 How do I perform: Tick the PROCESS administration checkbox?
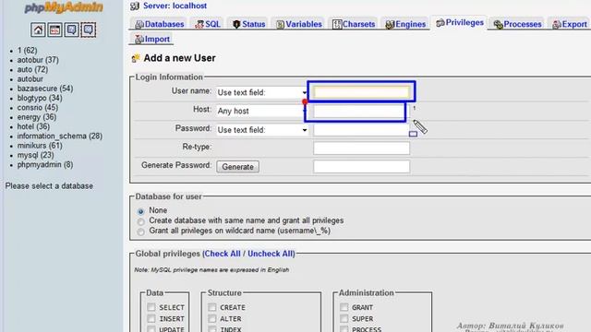(344, 329)
